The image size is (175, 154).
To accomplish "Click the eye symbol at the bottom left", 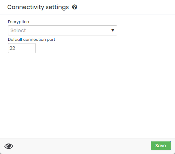I will (9, 146).
